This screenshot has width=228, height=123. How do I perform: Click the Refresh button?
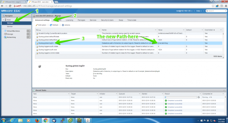click(x=54, y=25)
